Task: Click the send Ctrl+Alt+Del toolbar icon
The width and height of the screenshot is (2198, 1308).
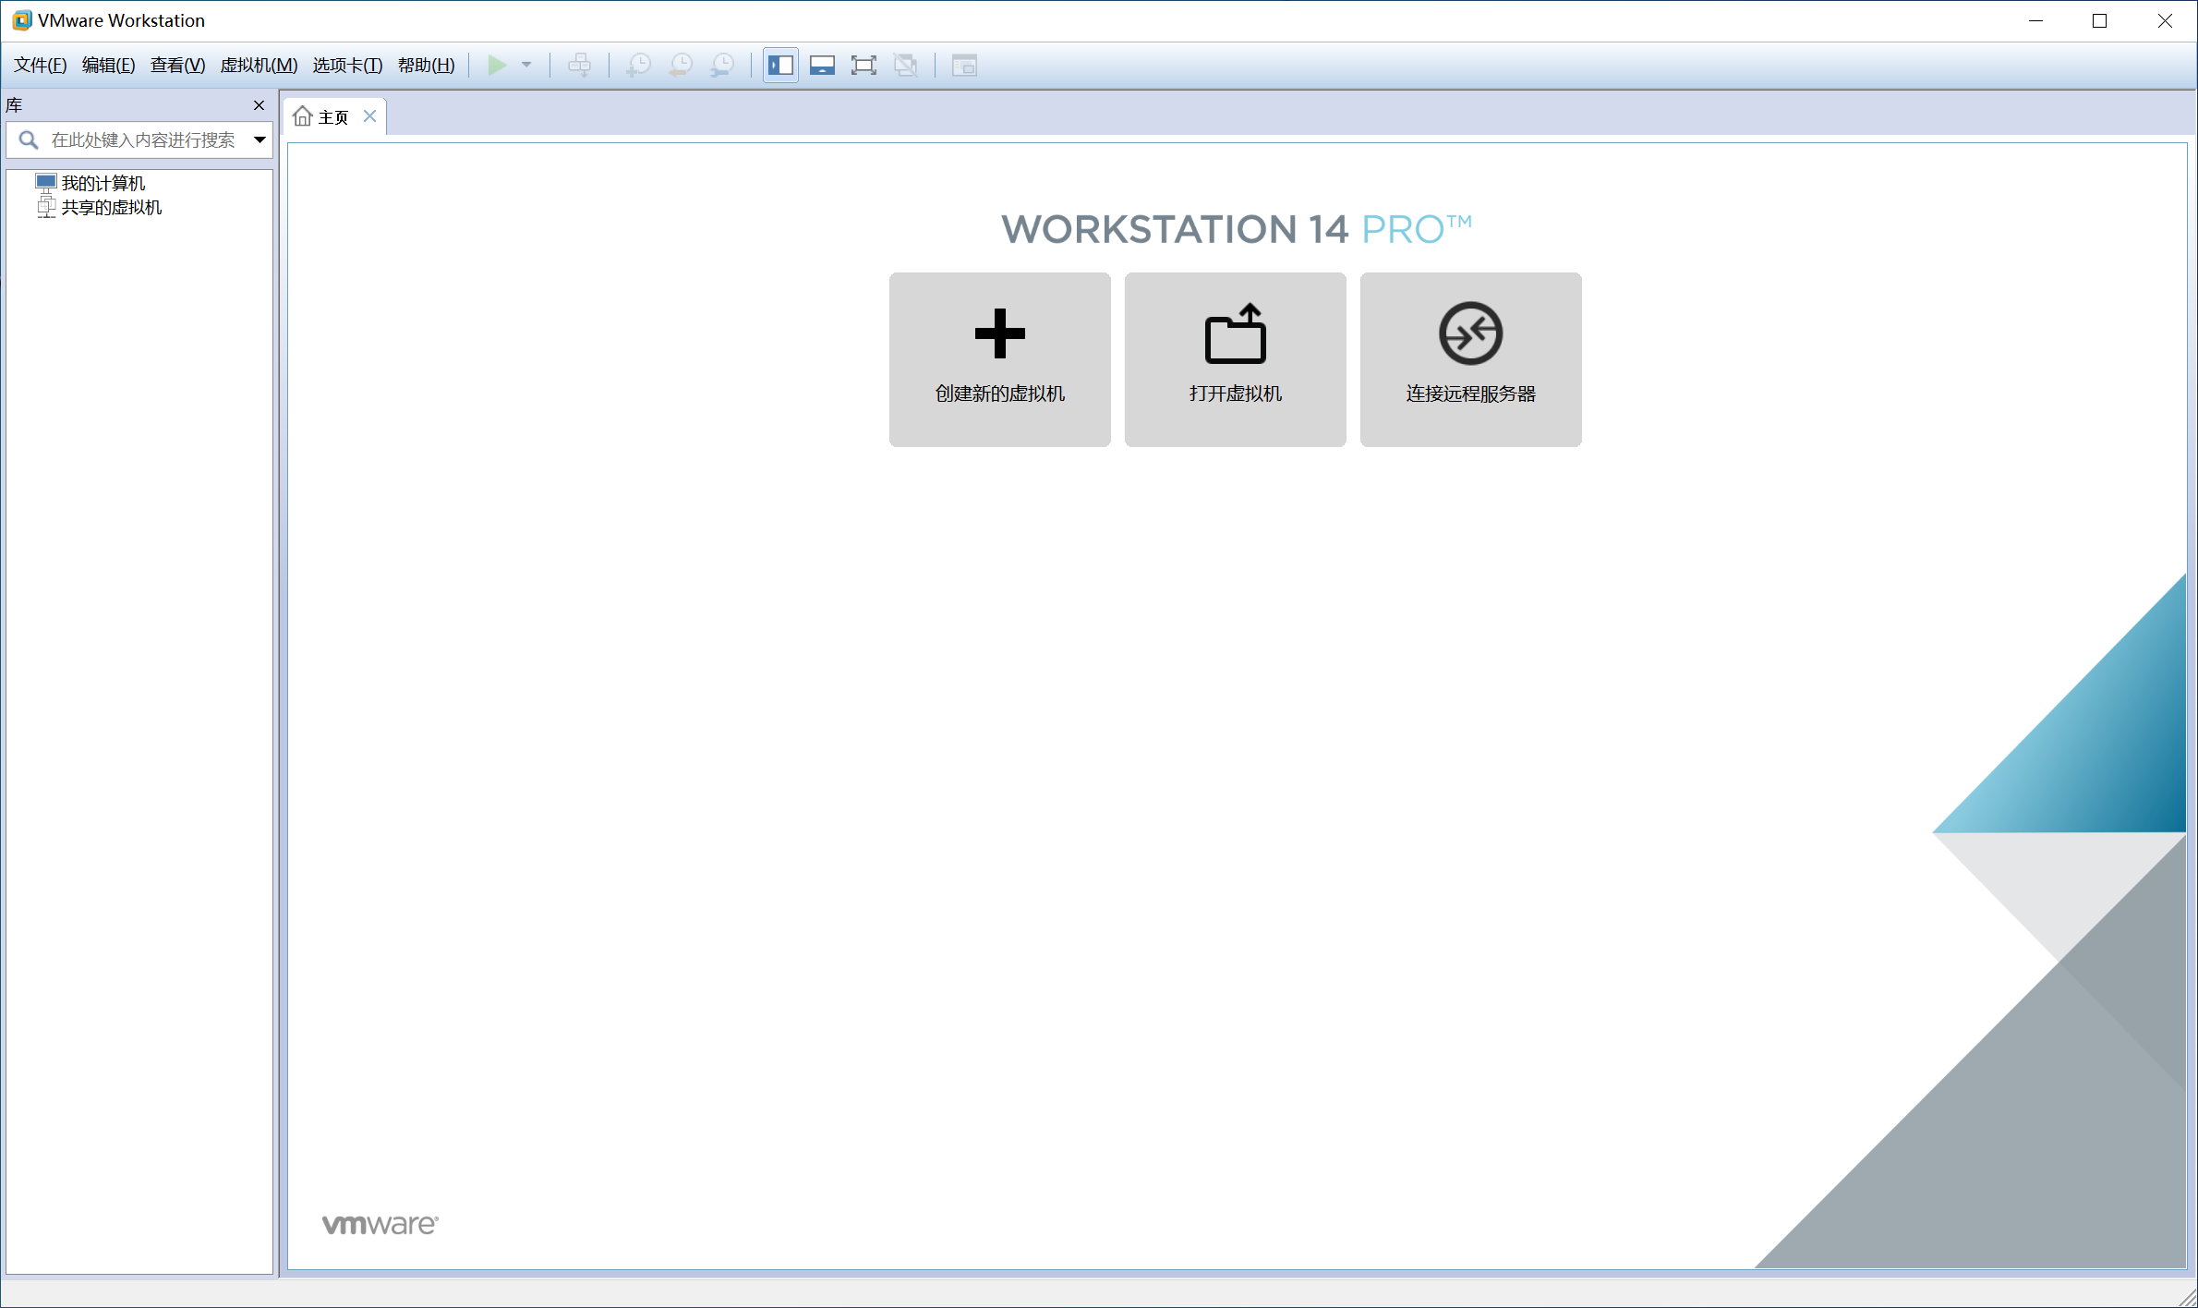Action: [x=580, y=65]
